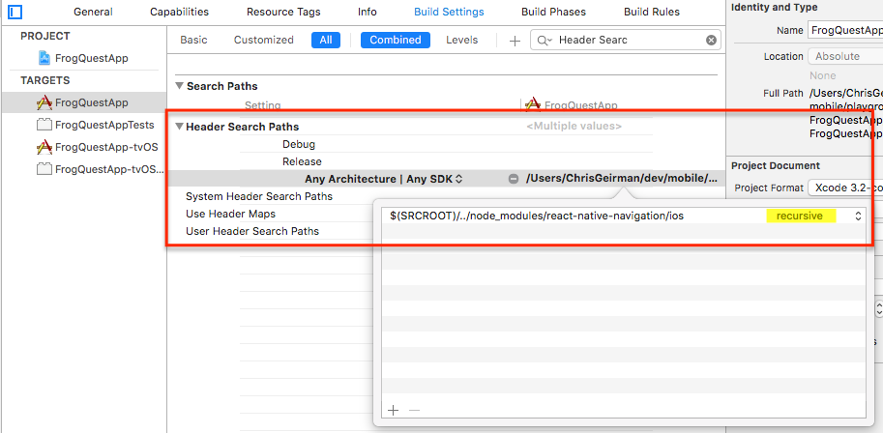Clear the search filter text
The height and width of the screenshot is (433, 883).
tap(711, 40)
